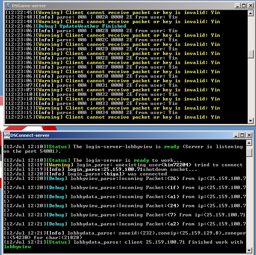Minimize the DSConnect-server console window
The height and width of the screenshot is (255, 256).
235,135
